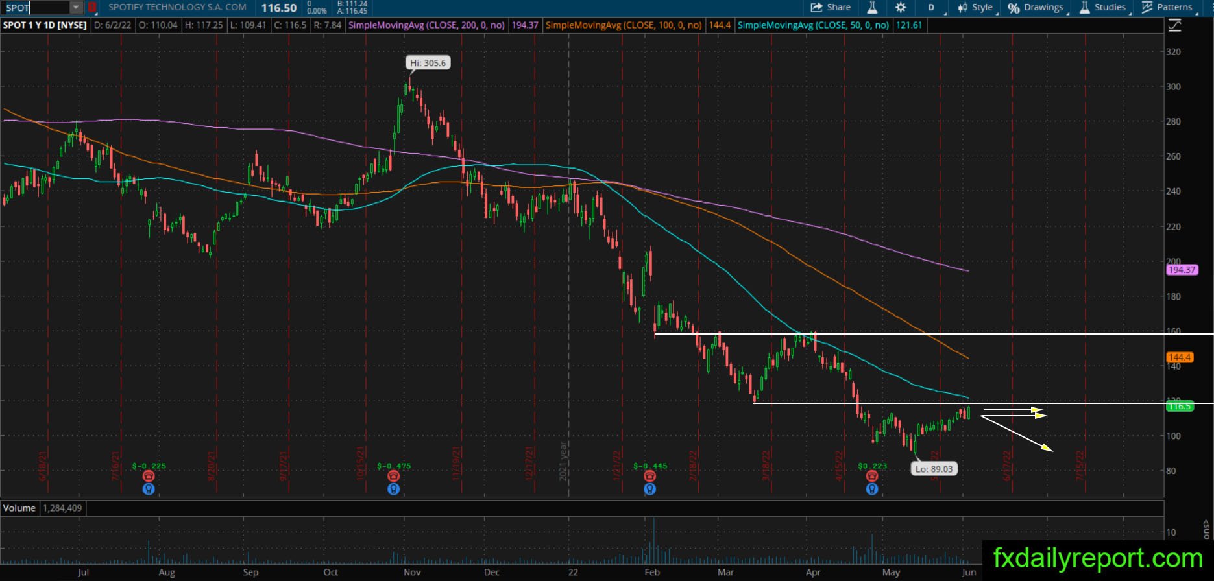The image size is (1214, 581).
Task: Select the white horizontal line near 160
Action: pos(934,334)
